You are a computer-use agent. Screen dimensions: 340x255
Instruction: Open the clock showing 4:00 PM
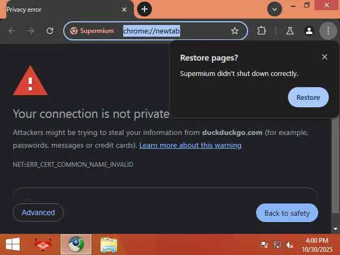click(317, 245)
